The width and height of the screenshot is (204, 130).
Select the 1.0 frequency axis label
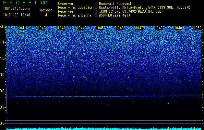click(x=3, y=58)
